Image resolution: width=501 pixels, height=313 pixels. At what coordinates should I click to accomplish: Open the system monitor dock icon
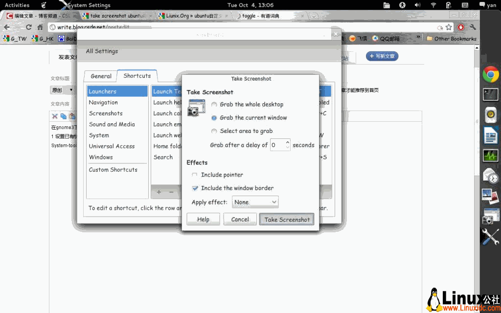[x=491, y=156]
